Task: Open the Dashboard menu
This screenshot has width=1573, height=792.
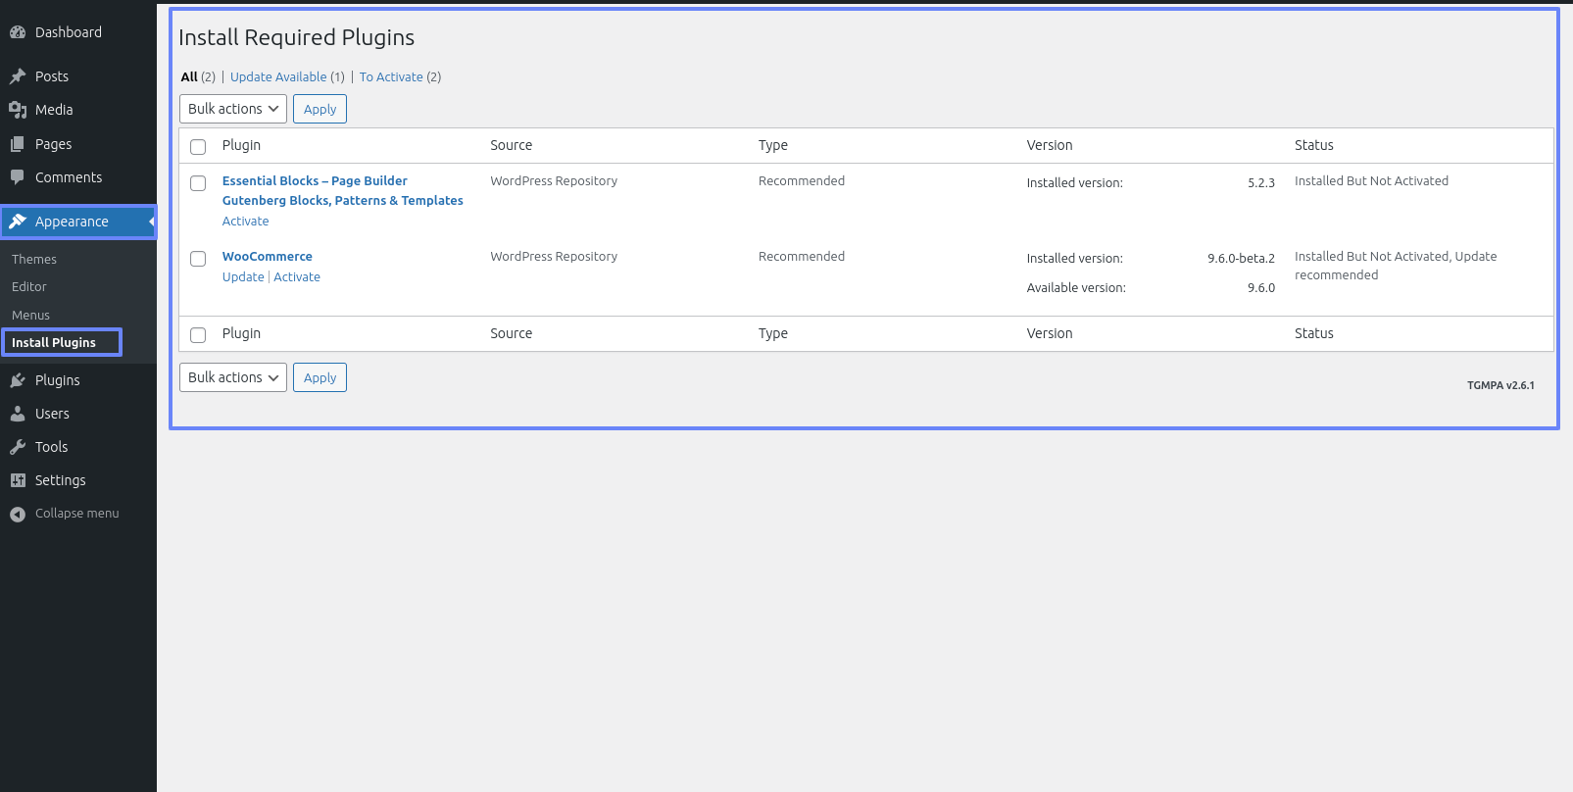Action: 78,32
